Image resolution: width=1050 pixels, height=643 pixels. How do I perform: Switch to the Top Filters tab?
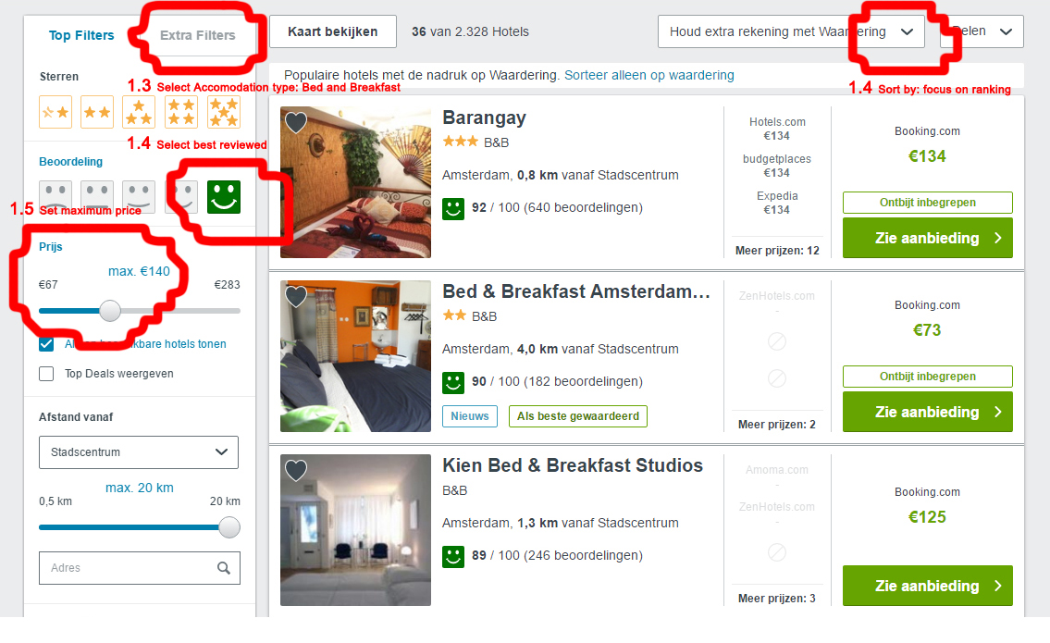click(x=81, y=35)
